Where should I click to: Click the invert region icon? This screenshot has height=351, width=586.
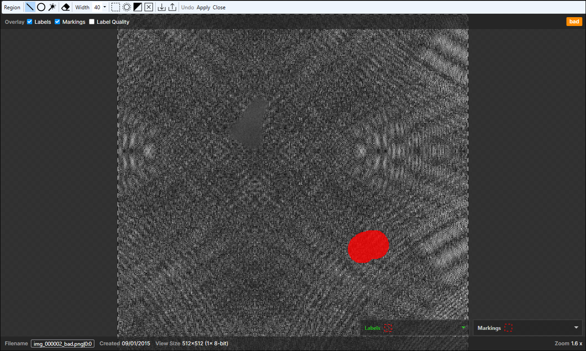(138, 7)
